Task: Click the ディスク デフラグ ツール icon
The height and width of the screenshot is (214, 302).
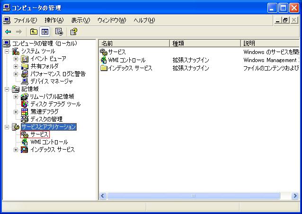Action: (x=25, y=104)
